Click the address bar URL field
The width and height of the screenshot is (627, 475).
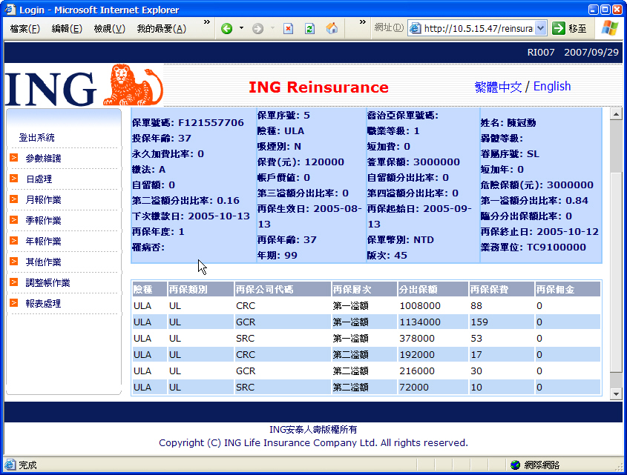coord(478,28)
